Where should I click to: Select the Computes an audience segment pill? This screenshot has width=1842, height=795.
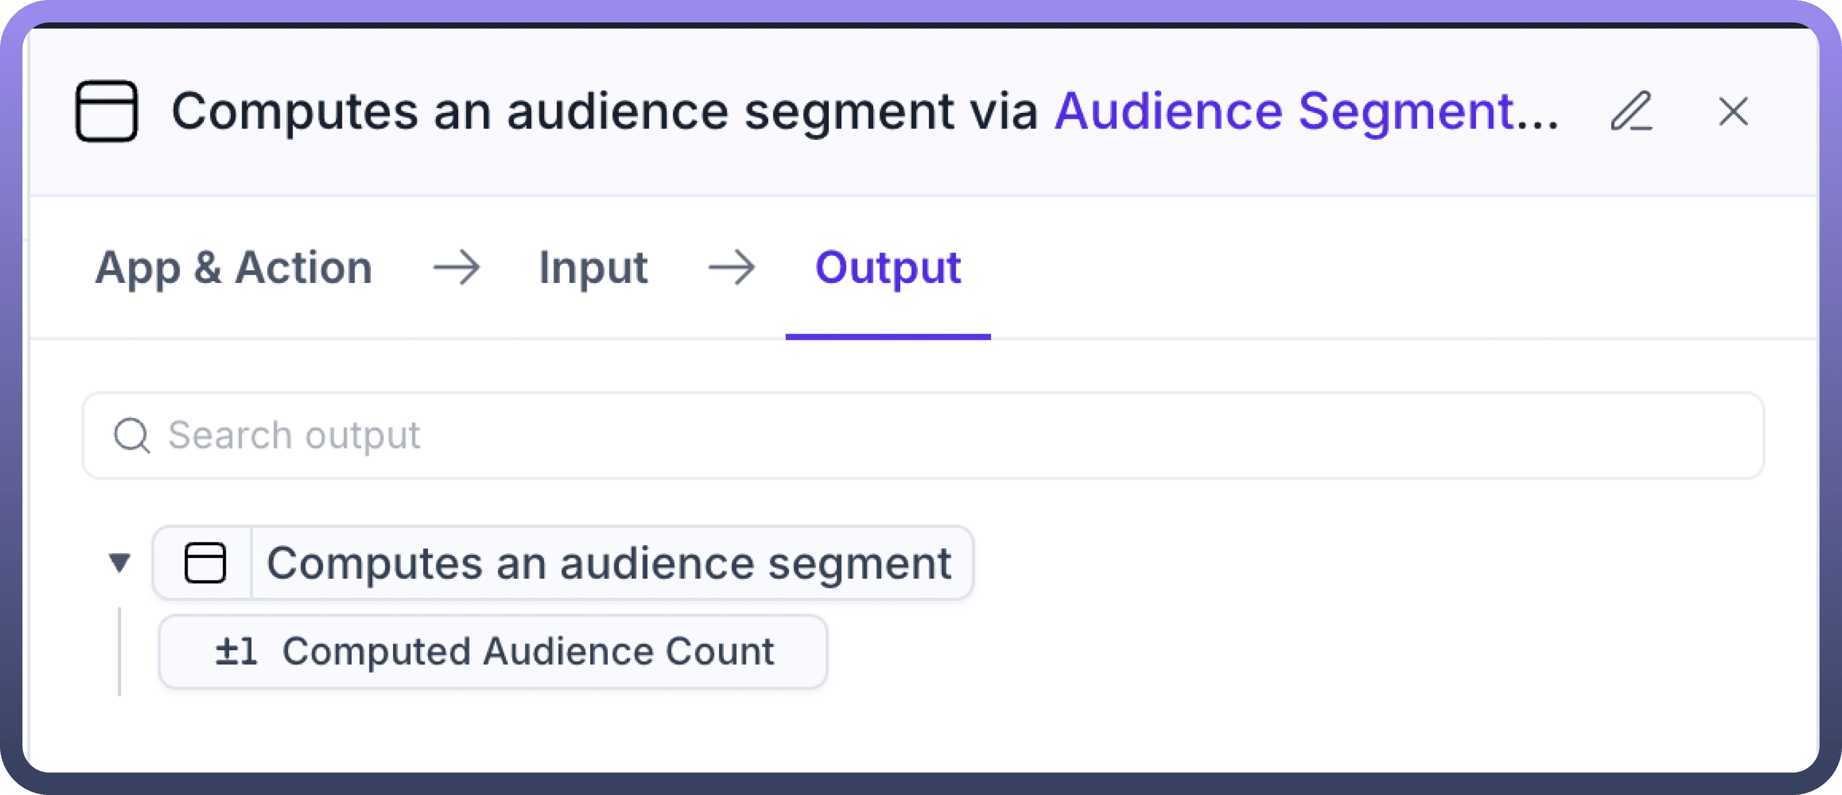(608, 563)
